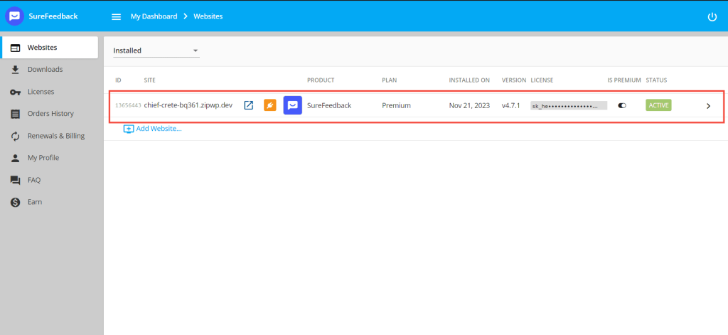Click the Premium plan cell
Screen dimensions: 728x335
coord(396,105)
